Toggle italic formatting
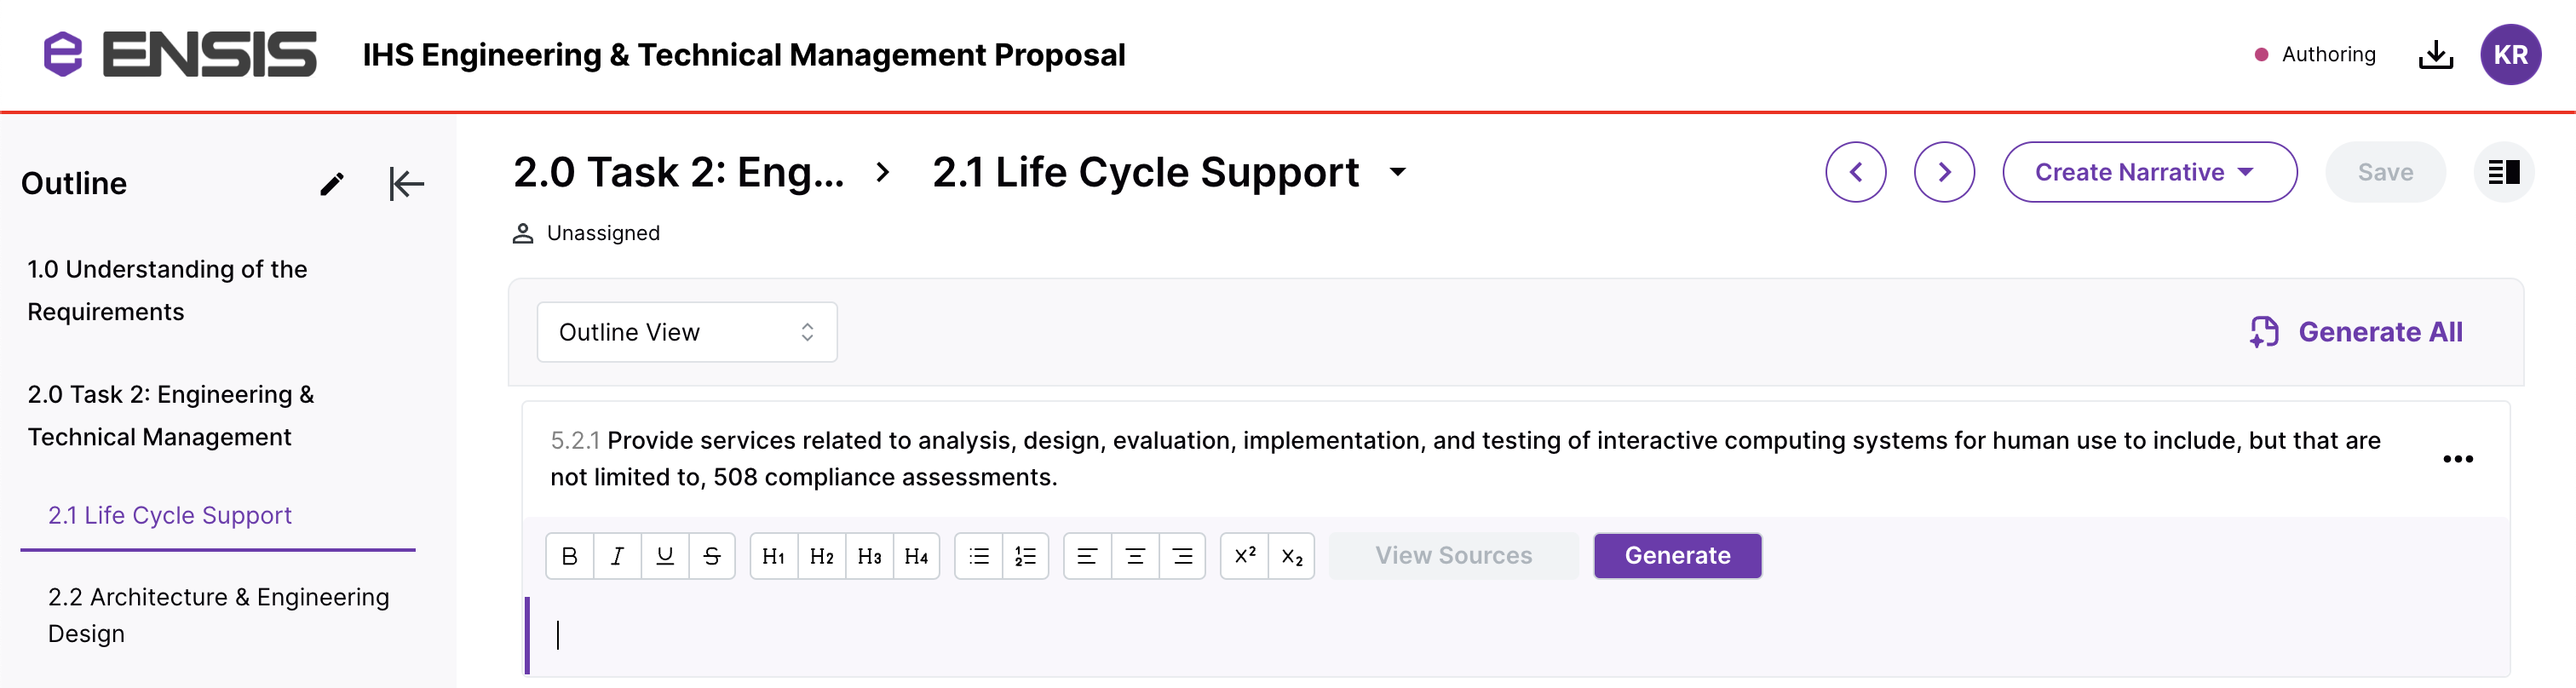This screenshot has width=2576, height=688. click(x=617, y=556)
